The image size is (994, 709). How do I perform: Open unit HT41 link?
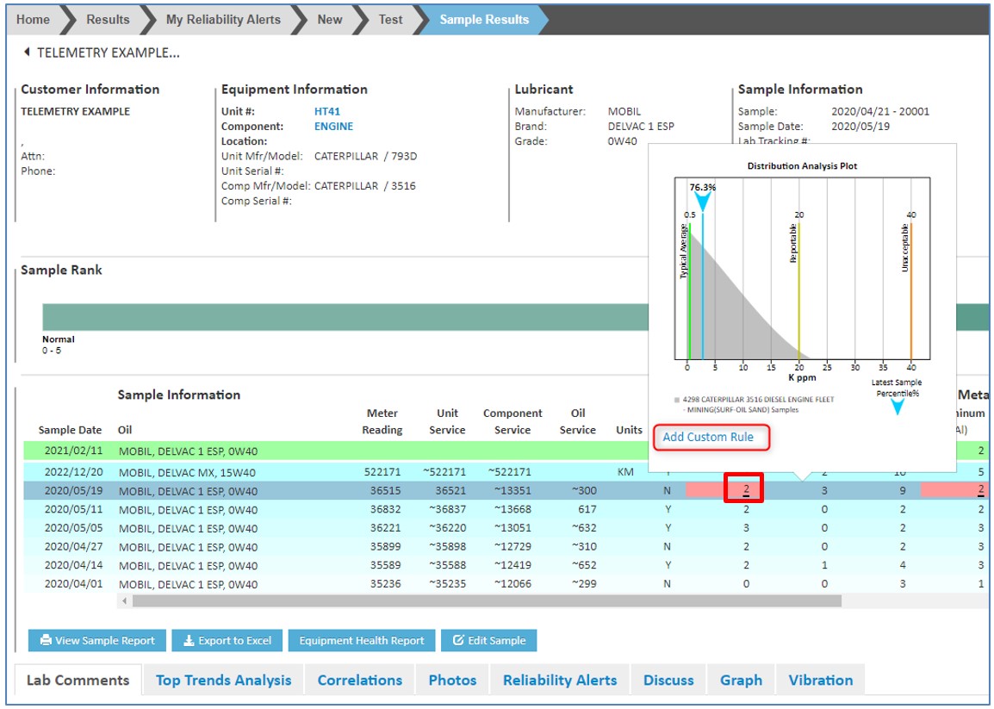pyautogui.click(x=327, y=111)
